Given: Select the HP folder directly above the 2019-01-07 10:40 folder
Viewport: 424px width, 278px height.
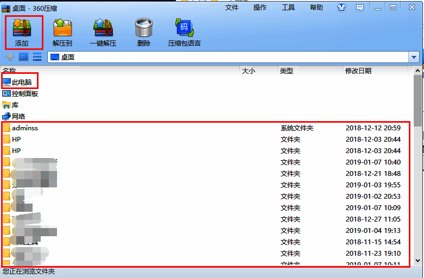Looking at the screenshot, I should 207,150.
